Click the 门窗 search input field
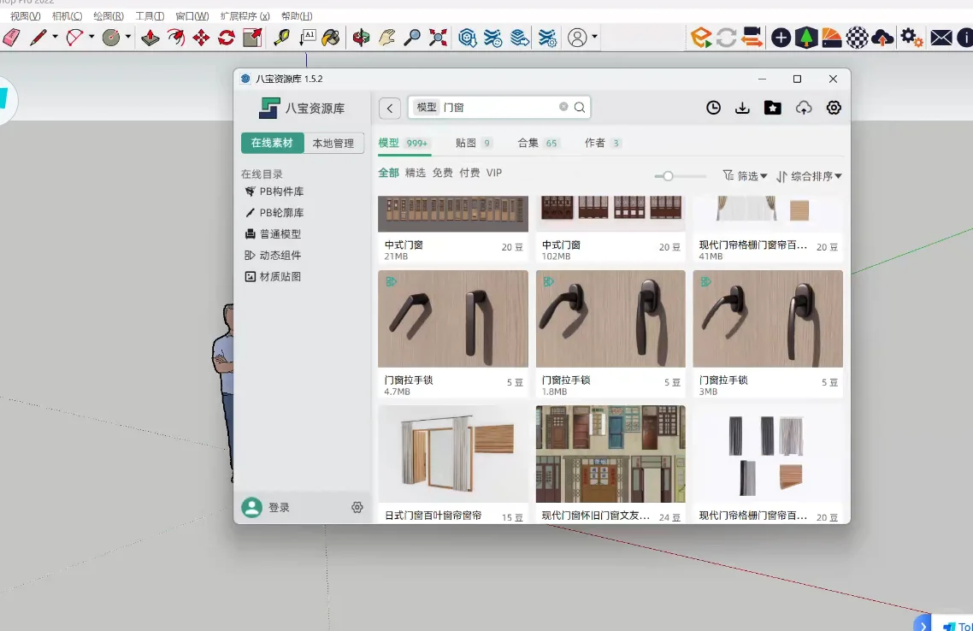The height and width of the screenshot is (631, 973). tap(499, 108)
